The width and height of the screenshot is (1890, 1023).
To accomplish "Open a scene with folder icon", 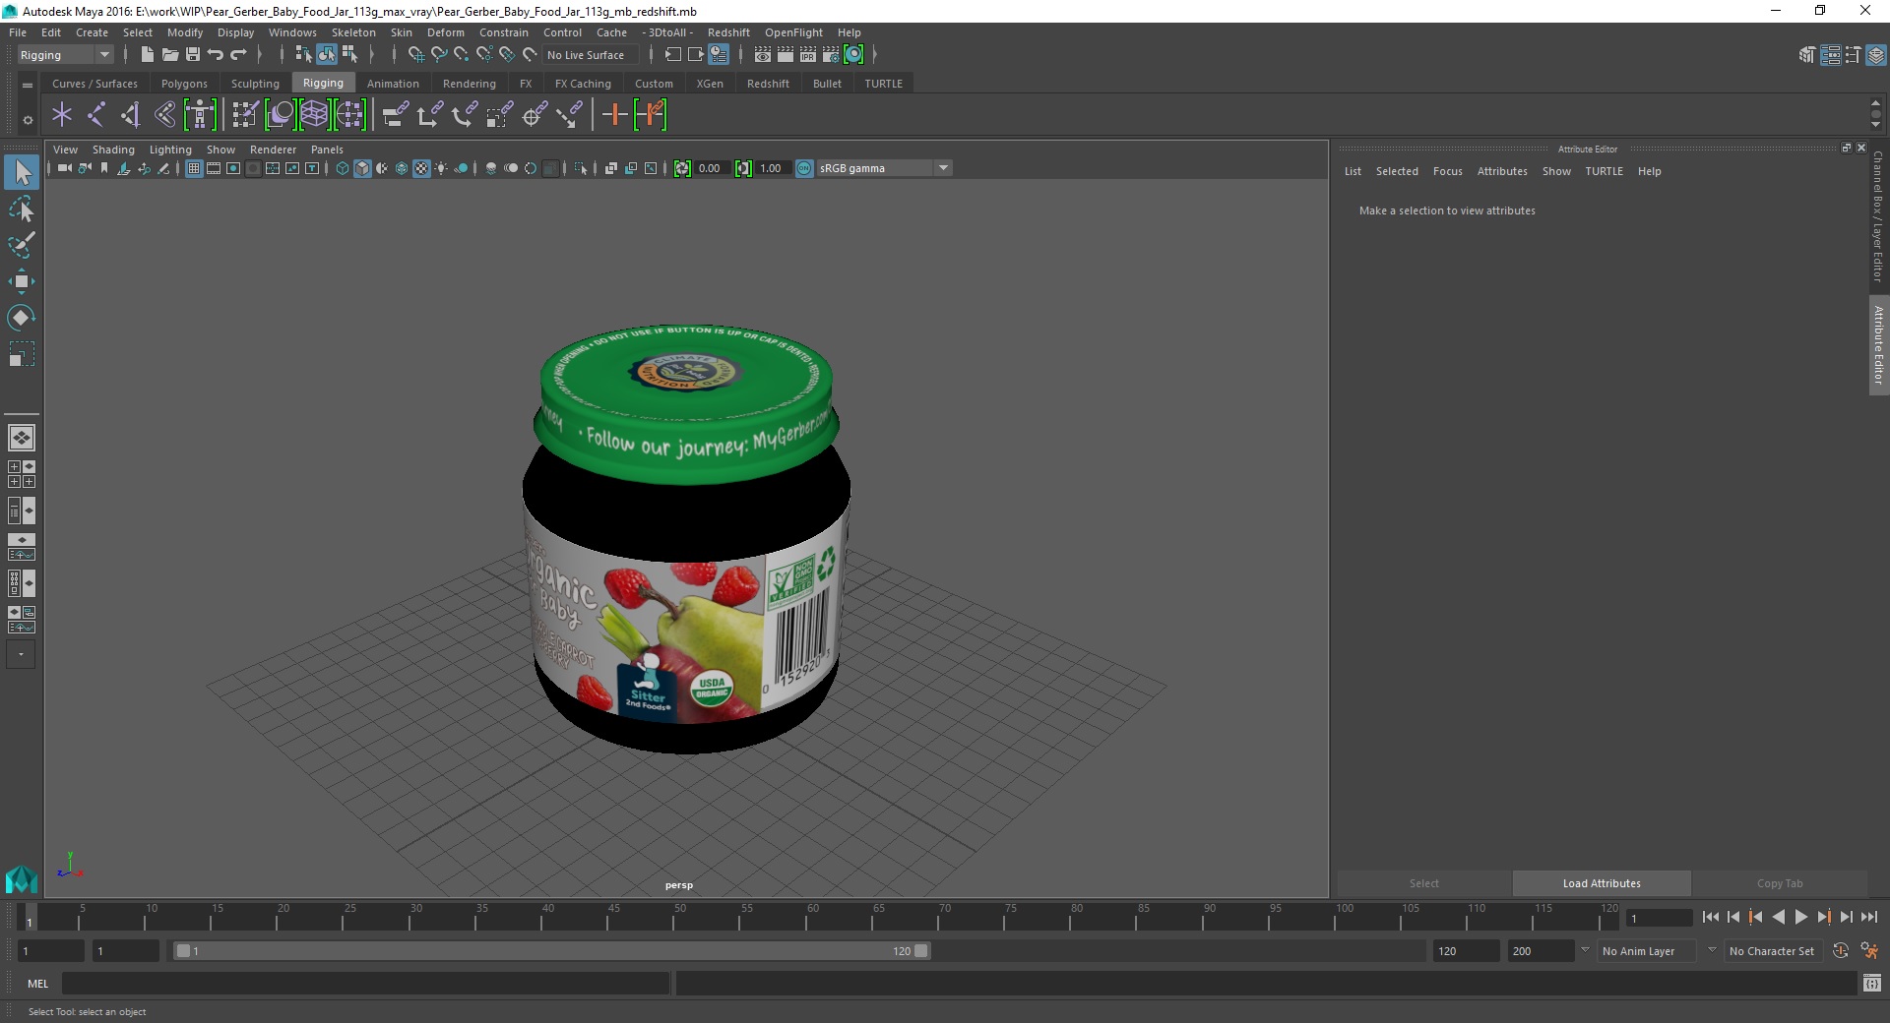I will pyautogui.click(x=169, y=55).
